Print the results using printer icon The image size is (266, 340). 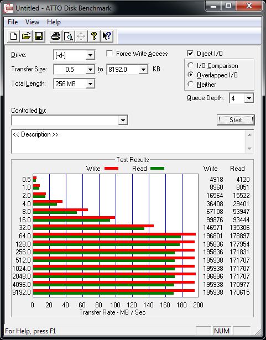tap(55, 36)
